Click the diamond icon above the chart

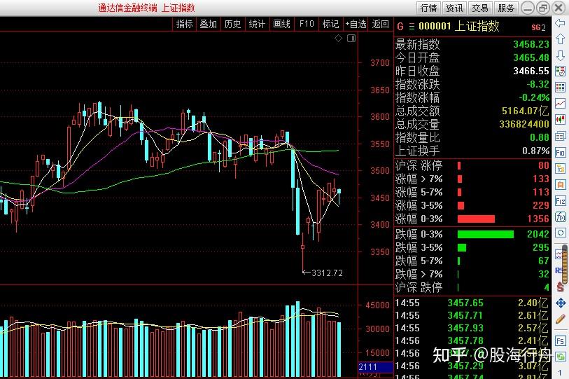point(338,38)
